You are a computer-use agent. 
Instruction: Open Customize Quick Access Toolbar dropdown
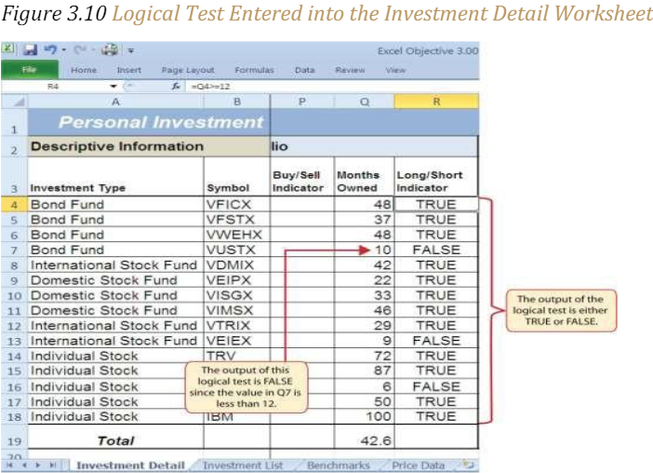[131, 51]
